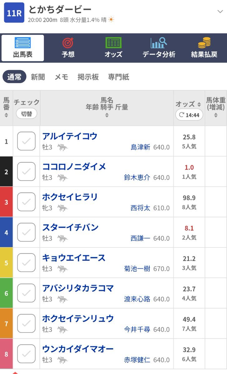
Task: Open the オッズ table icon
Action: pos(113,43)
